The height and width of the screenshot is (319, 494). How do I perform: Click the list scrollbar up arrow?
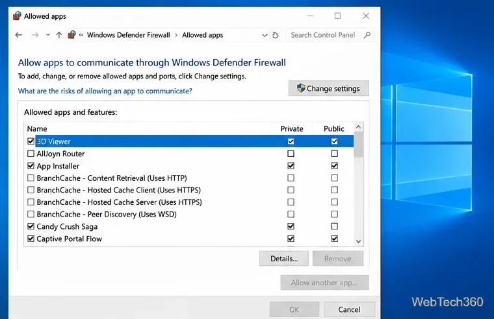click(x=358, y=126)
